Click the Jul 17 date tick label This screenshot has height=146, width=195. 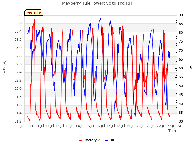(105, 126)
